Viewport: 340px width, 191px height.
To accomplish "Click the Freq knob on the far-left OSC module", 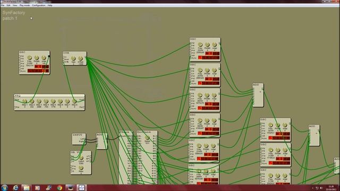I will (x=30, y=58).
